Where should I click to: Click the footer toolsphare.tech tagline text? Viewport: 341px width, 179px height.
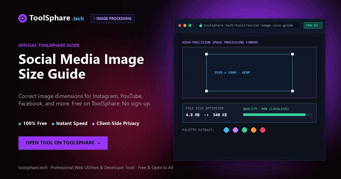pos(96,168)
